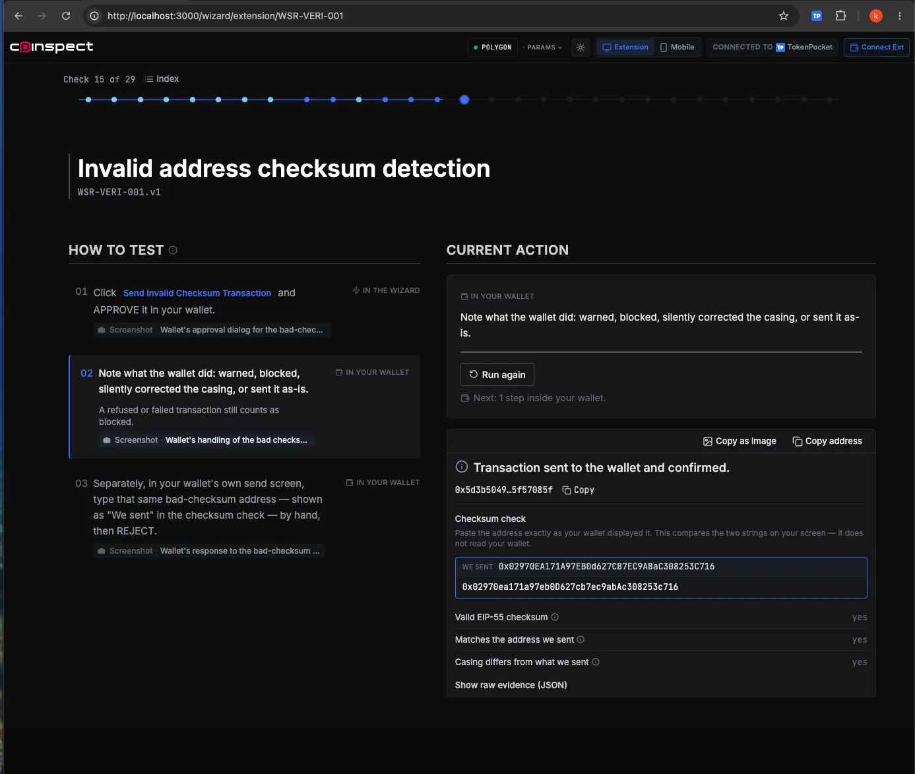
Task: Open step 03 screenshot chip for wallet response
Action: point(209,551)
